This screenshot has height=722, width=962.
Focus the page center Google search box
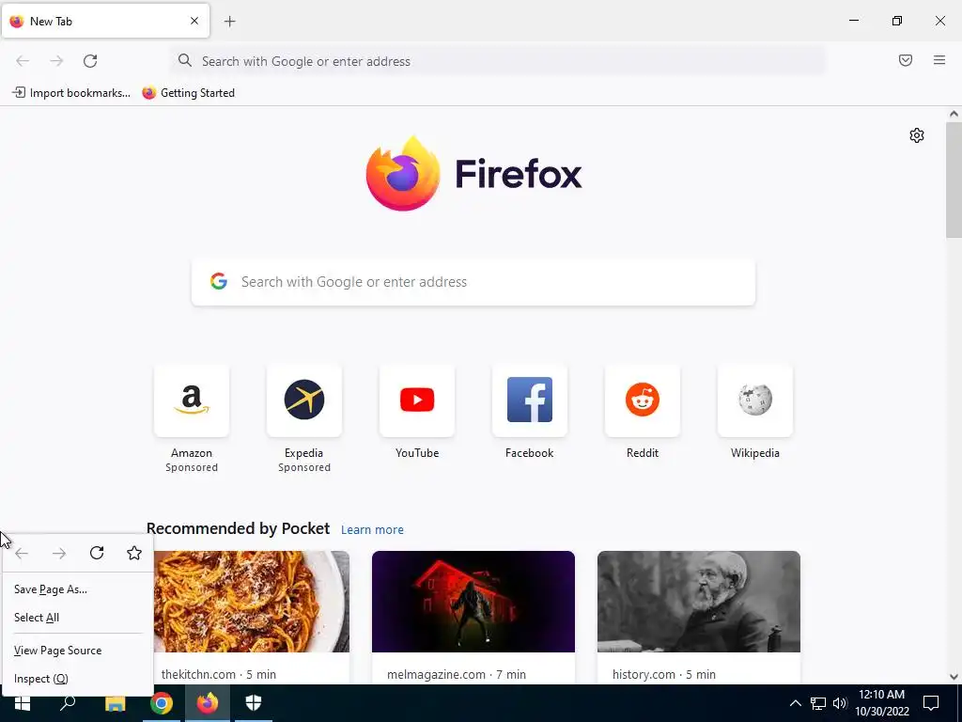[x=473, y=282]
